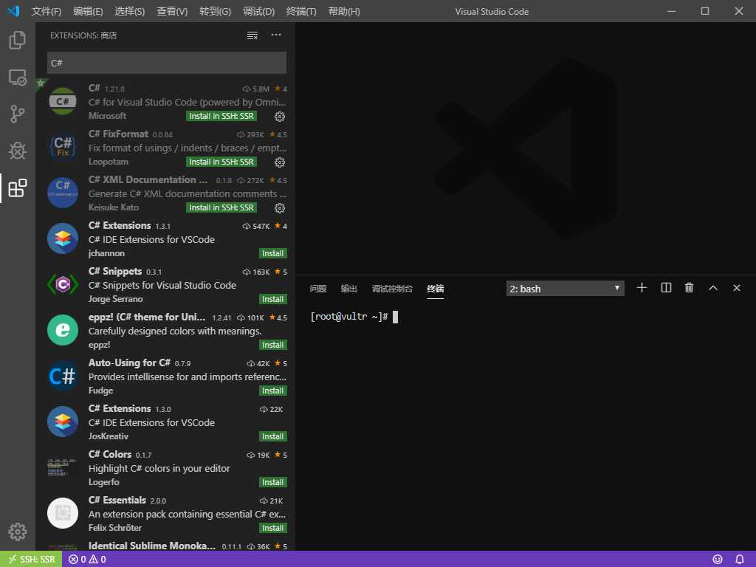
Task: Install C# XML Documentation in SSH: SSR
Action: pyautogui.click(x=221, y=207)
